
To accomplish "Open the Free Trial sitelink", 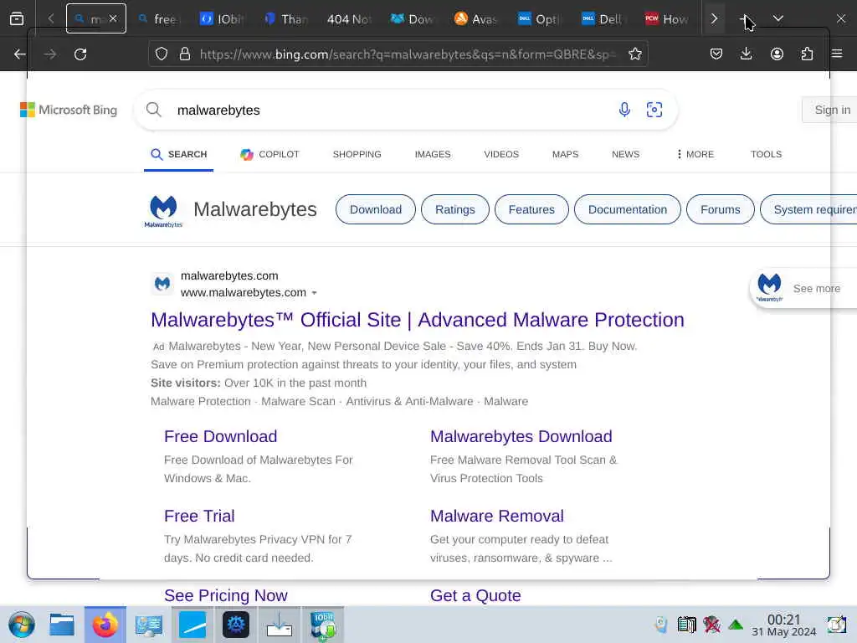I will pos(199,516).
